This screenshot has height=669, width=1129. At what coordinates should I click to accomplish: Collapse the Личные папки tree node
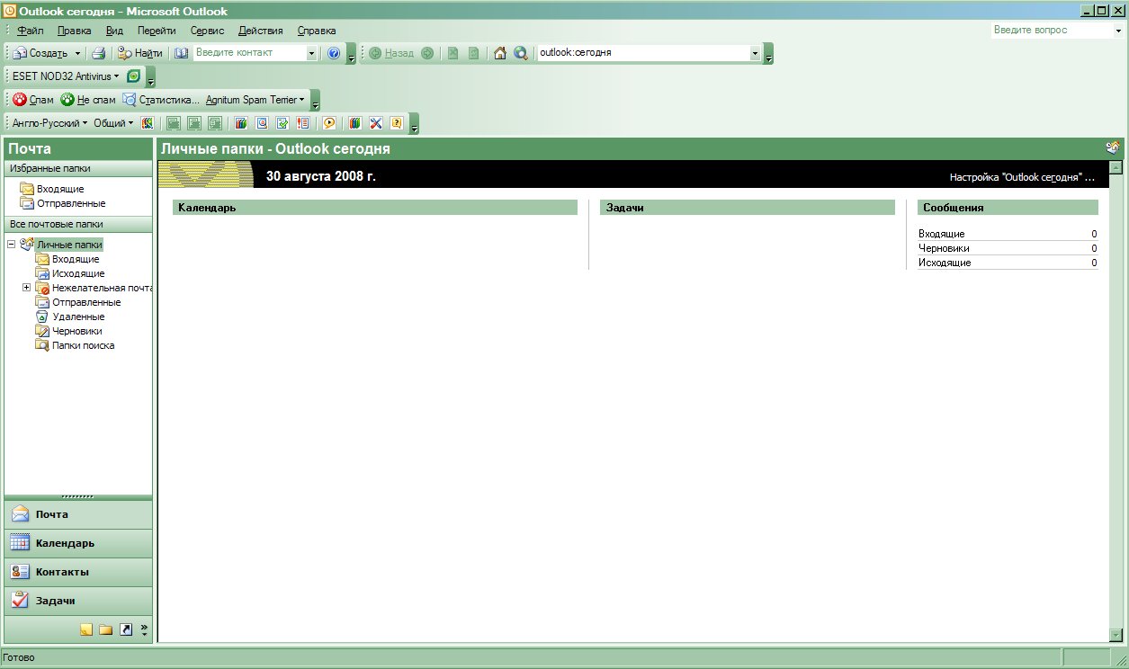[11, 245]
